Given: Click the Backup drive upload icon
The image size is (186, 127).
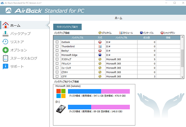Looking at the screenshot, I should pyautogui.click(x=6, y=34).
